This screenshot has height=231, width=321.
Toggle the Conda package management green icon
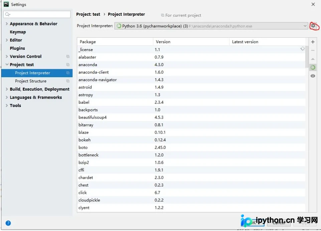click(x=313, y=68)
